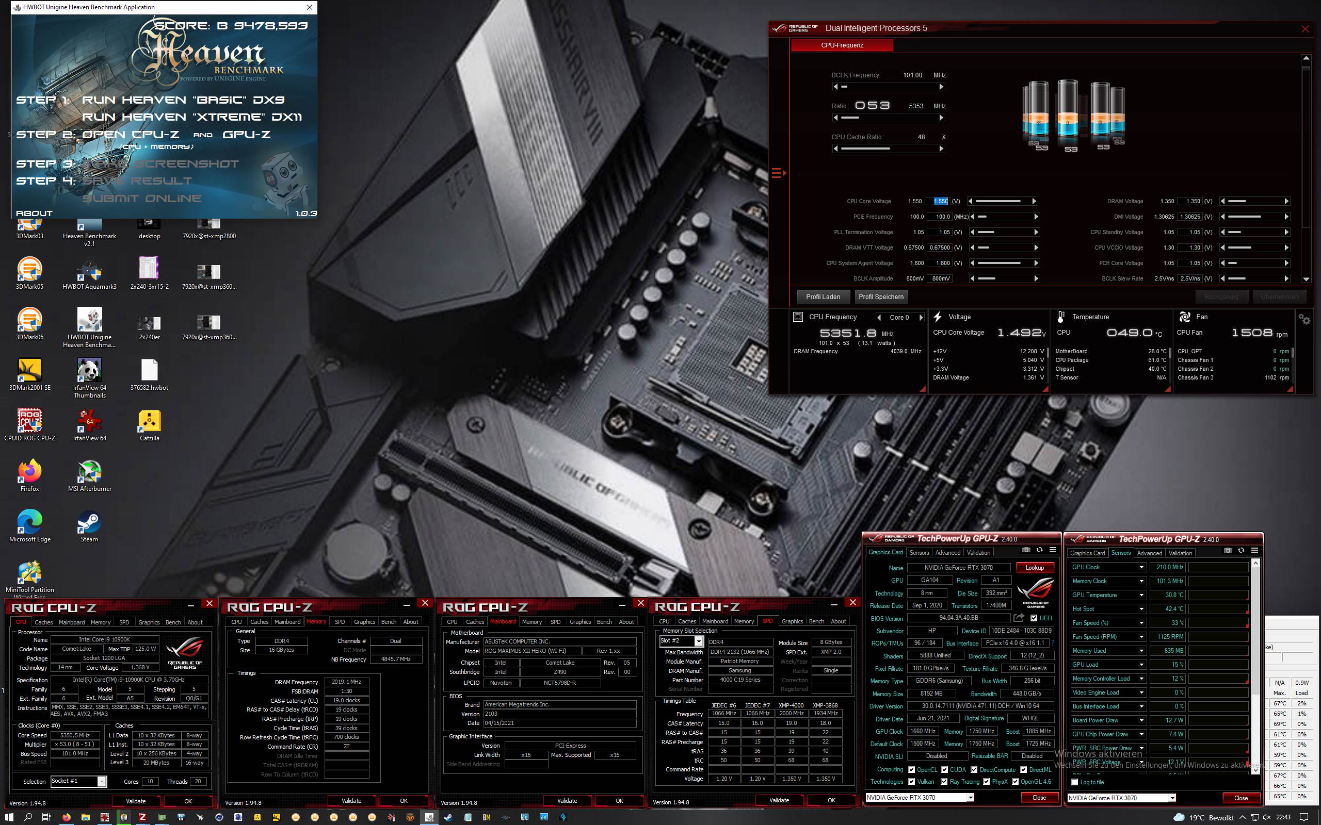
Task: Click Profil Laden in Dual Intelligent Processors 5
Action: pos(823,297)
